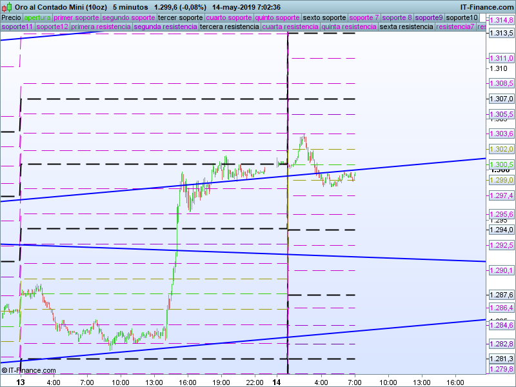Click the day 14 marker on time axis
The width and height of the screenshot is (516, 387).
tap(277, 382)
